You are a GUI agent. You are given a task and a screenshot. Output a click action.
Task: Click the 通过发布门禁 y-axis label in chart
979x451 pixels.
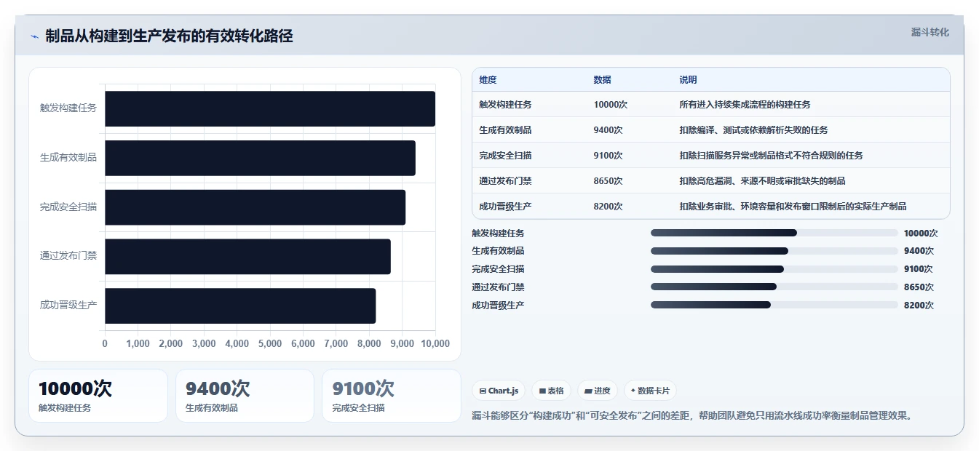68,256
